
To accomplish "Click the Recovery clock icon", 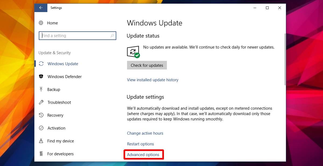I will (41, 115).
